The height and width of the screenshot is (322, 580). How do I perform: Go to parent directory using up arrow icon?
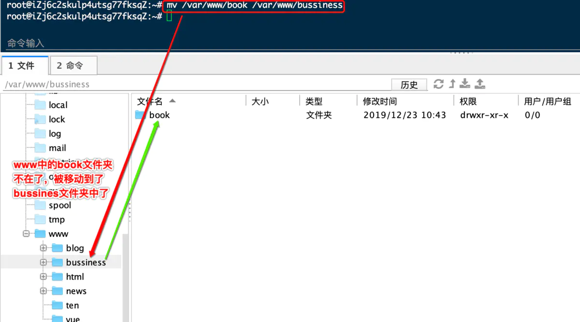pos(452,84)
